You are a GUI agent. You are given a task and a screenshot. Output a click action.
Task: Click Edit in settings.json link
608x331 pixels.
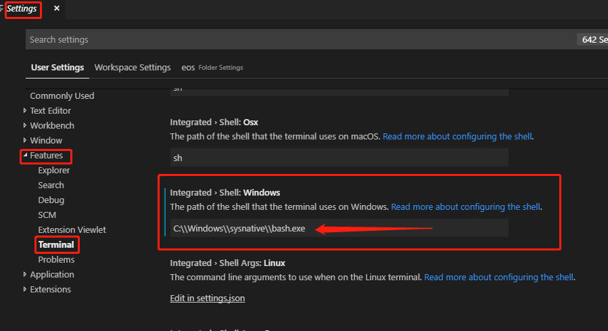[x=208, y=298]
